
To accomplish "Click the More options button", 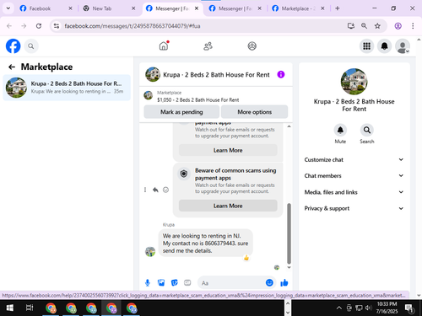I will (x=254, y=112).
